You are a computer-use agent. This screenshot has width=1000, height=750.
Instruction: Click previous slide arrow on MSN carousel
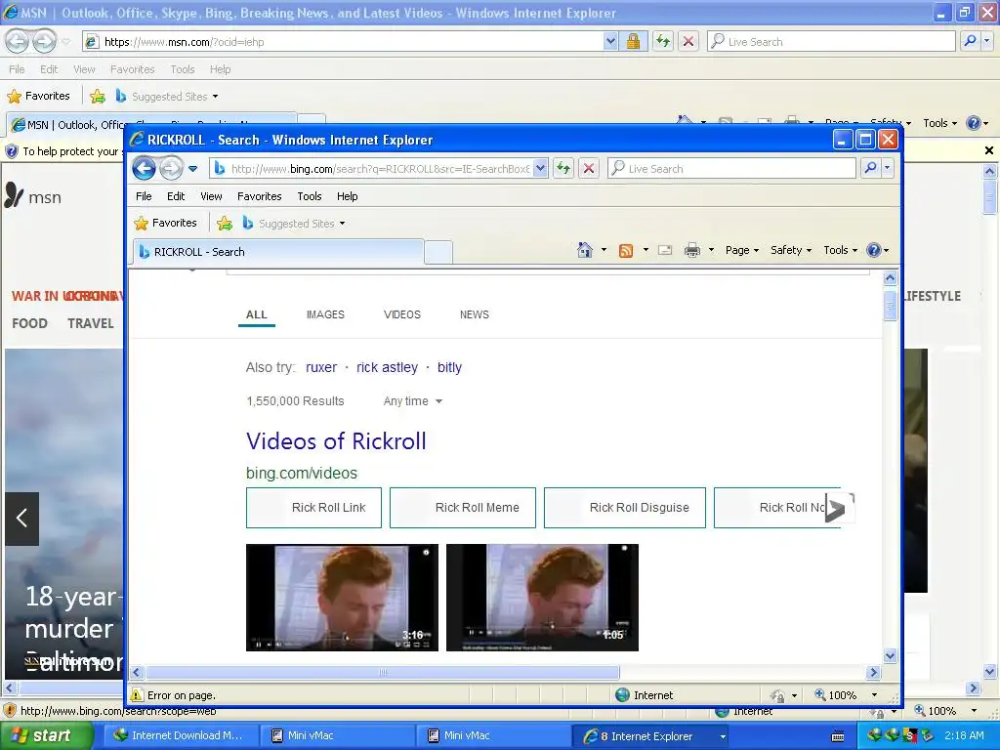pos(21,519)
